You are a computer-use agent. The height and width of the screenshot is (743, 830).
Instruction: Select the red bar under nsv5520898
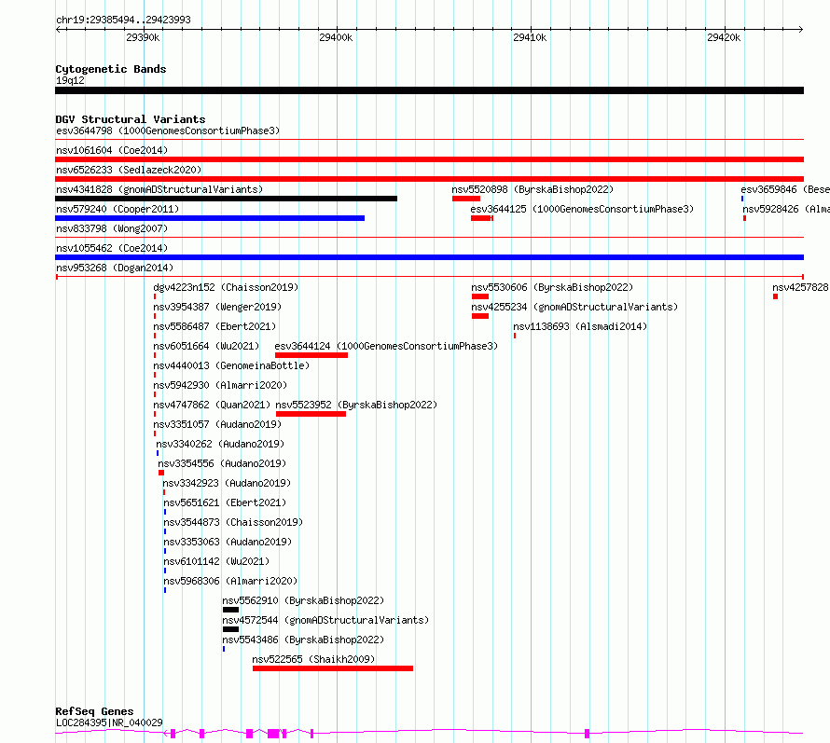[x=466, y=199]
